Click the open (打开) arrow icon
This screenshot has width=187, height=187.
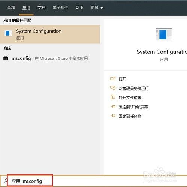pyautogui.click(x=113, y=79)
